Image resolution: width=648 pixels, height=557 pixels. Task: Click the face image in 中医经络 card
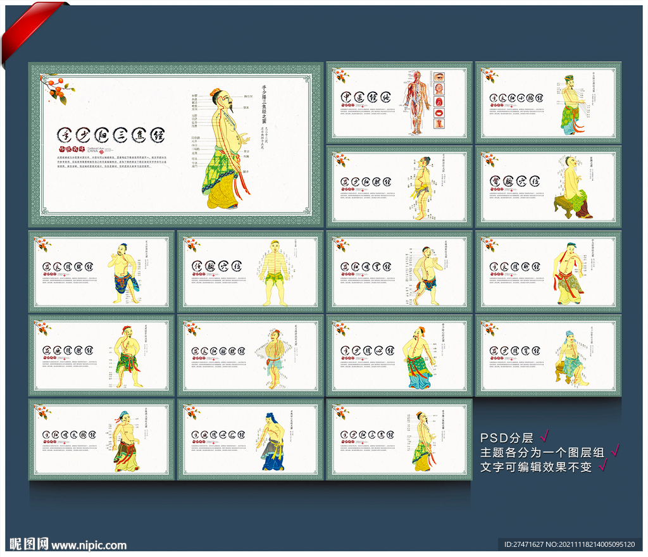pyautogui.click(x=439, y=89)
